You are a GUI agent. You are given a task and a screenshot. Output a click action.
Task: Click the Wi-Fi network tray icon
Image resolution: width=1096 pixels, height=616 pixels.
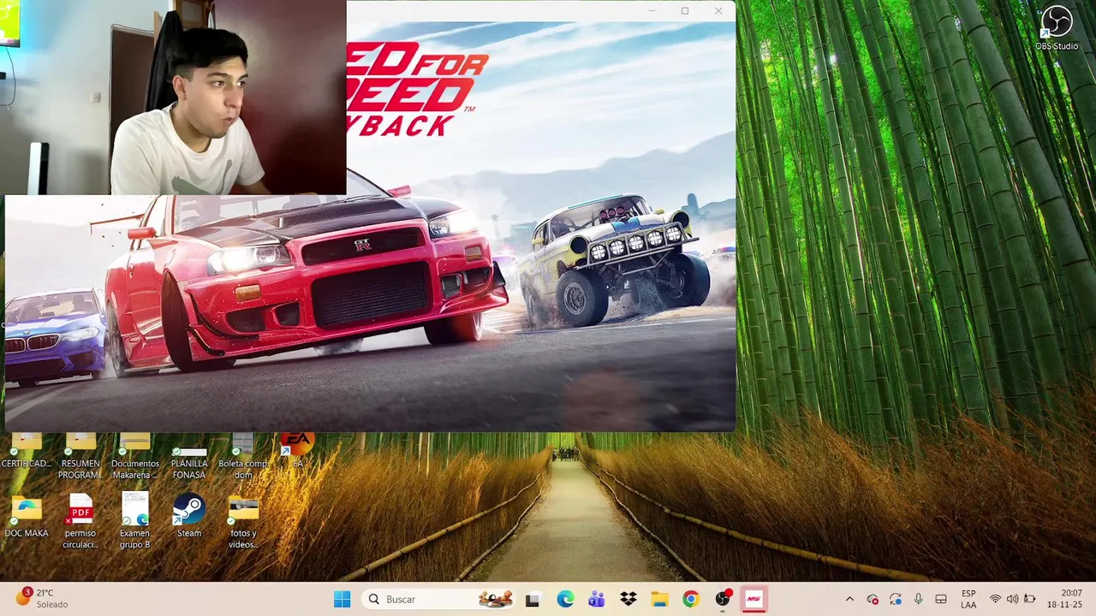995,599
